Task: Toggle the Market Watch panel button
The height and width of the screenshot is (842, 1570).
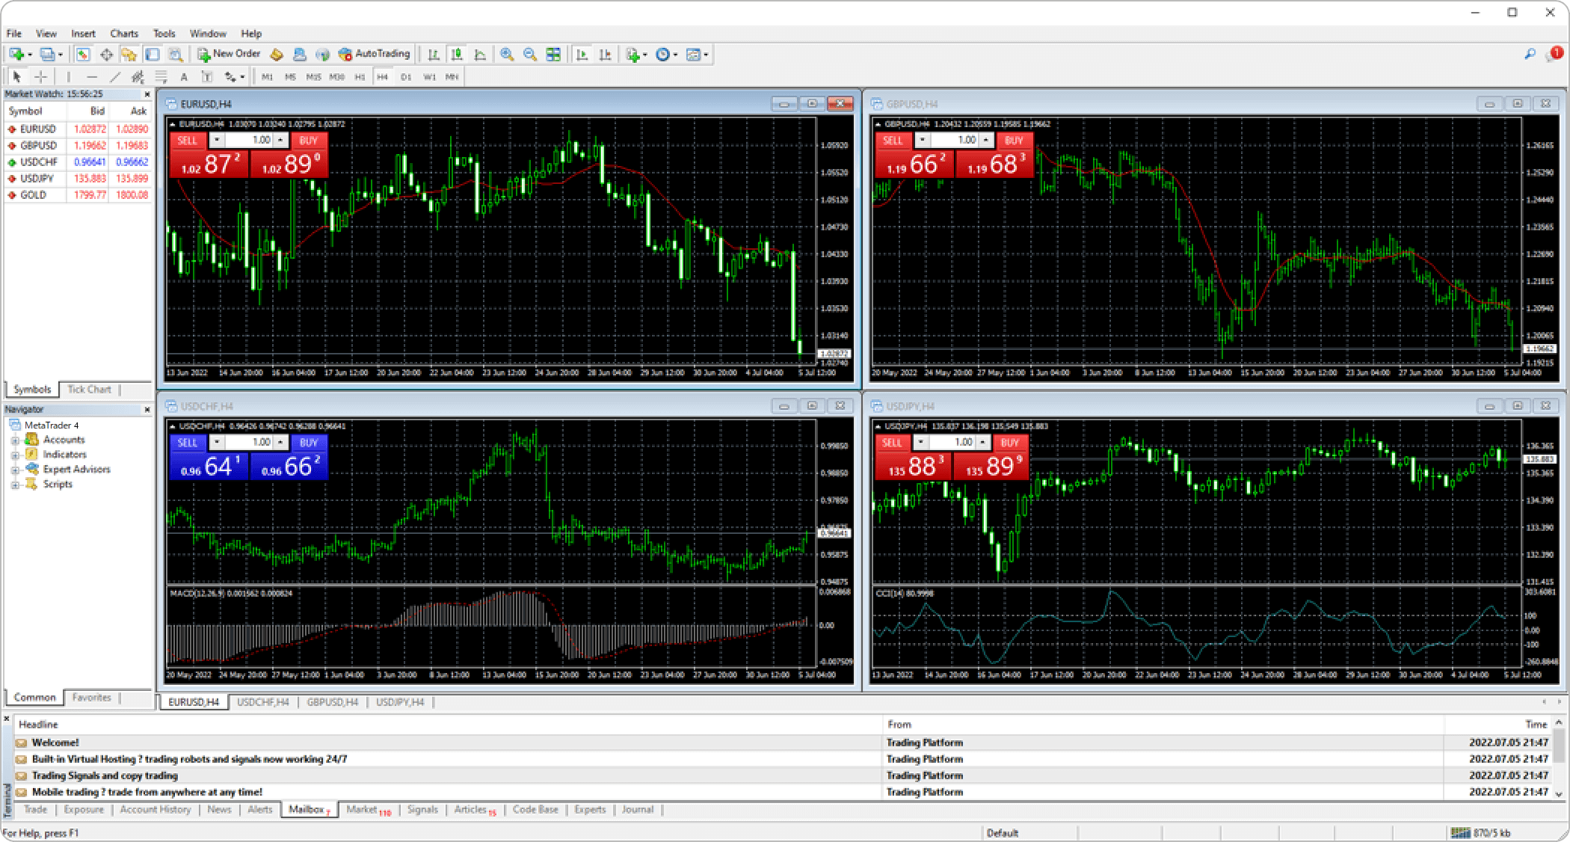Action: click(x=83, y=54)
